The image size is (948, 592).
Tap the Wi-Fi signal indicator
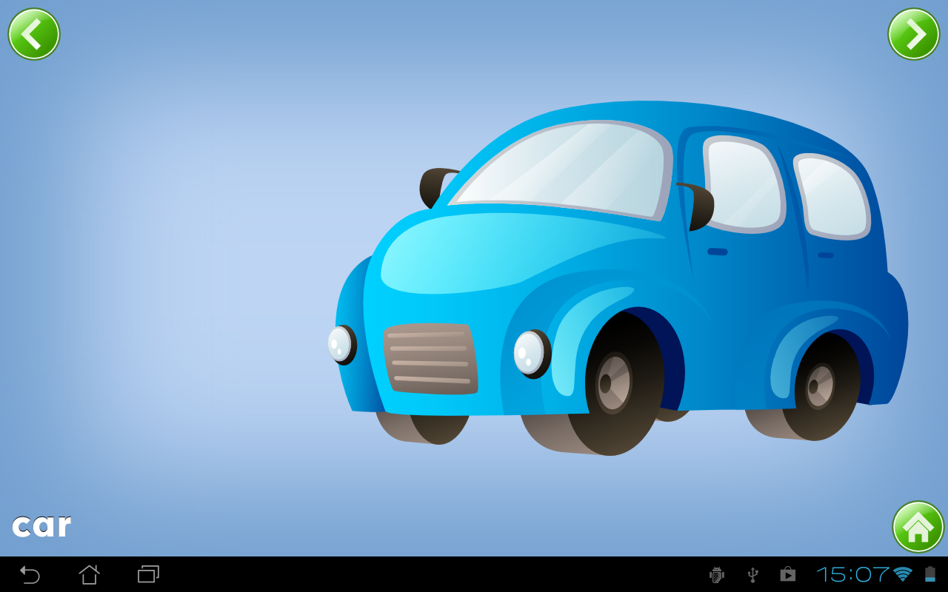coord(902,574)
